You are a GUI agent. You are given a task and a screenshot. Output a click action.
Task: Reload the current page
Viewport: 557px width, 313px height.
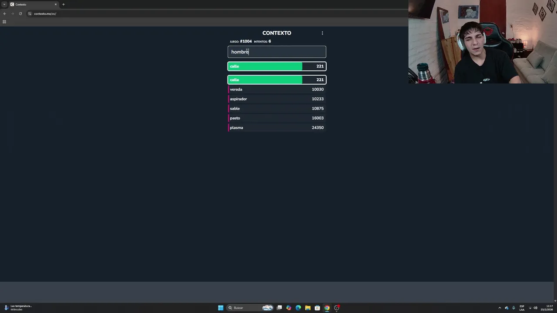click(20, 13)
